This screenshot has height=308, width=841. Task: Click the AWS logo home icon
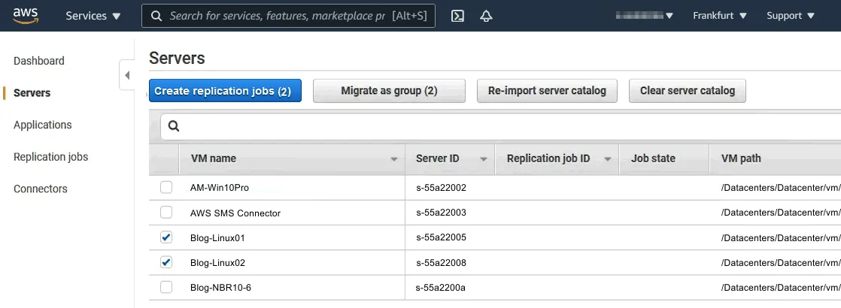[x=26, y=15]
